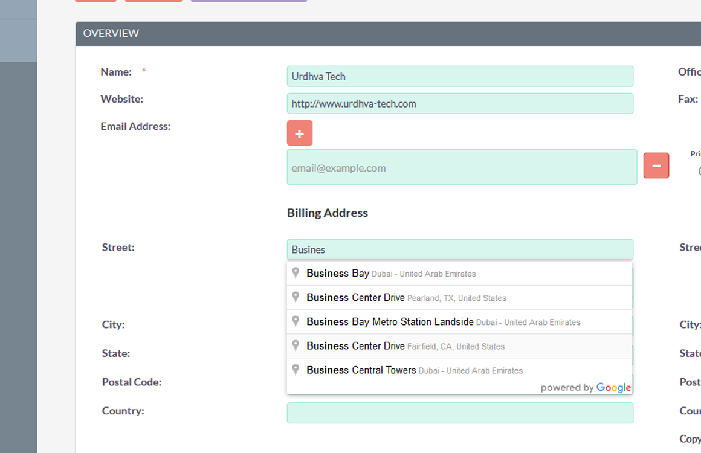This screenshot has width=701, height=453.
Task: Focus the billing Country input field
Action: (x=459, y=413)
